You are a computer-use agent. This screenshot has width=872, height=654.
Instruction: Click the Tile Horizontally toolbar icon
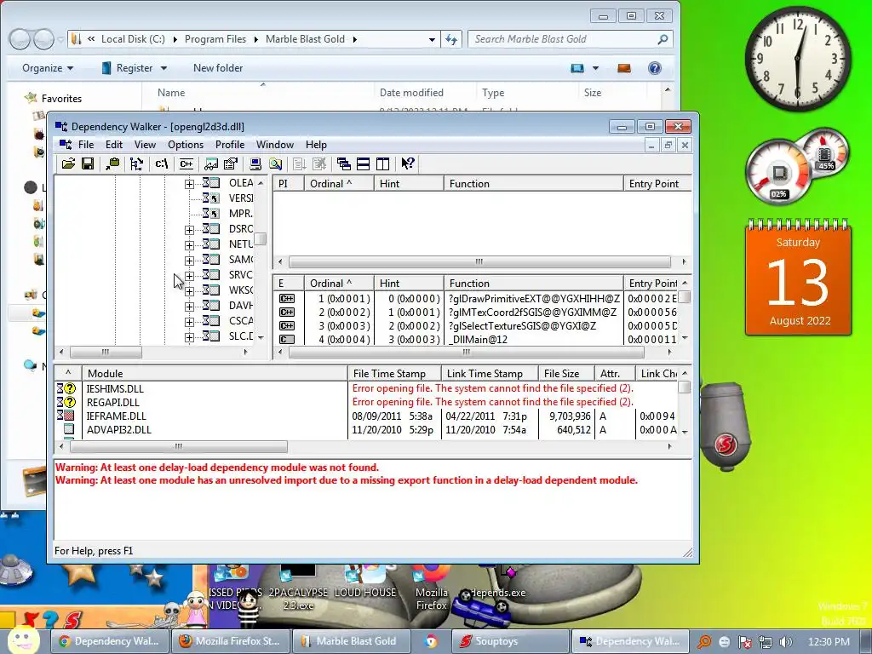(363, 163)
